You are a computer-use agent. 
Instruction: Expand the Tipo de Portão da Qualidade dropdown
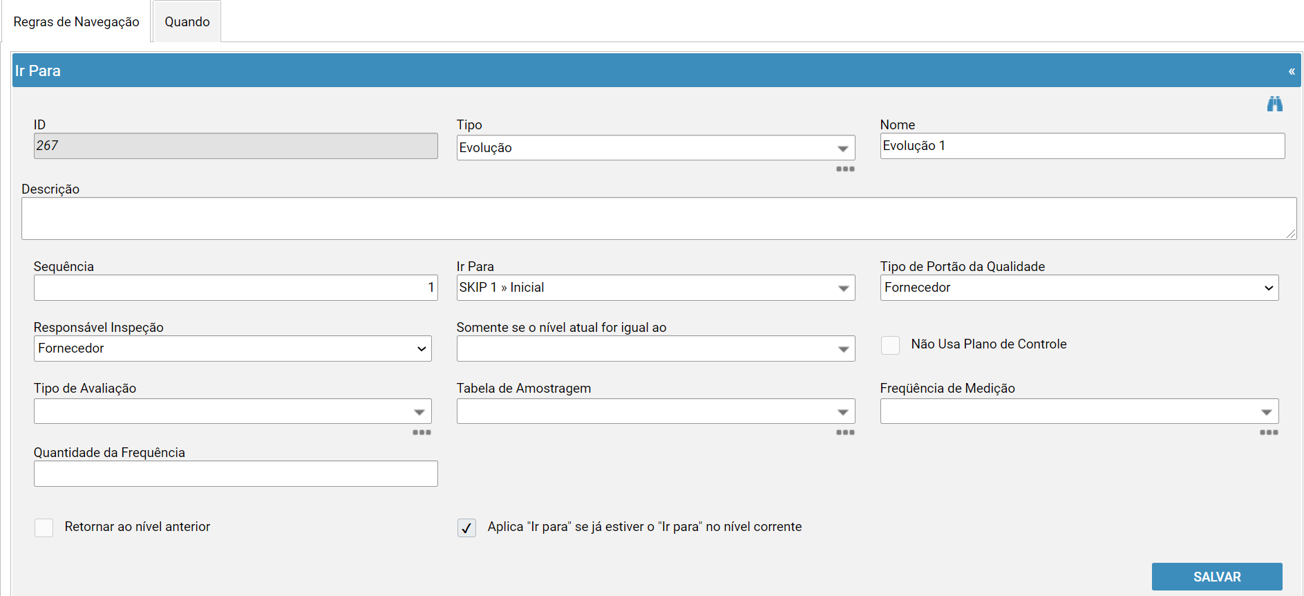1079,288
